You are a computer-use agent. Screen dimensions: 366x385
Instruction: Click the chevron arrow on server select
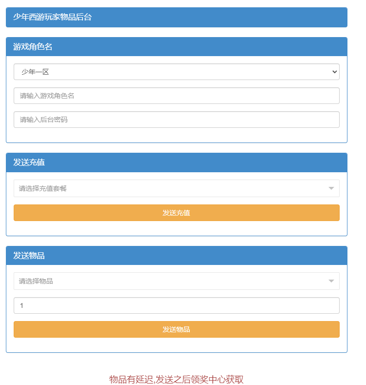click(334, 72)
